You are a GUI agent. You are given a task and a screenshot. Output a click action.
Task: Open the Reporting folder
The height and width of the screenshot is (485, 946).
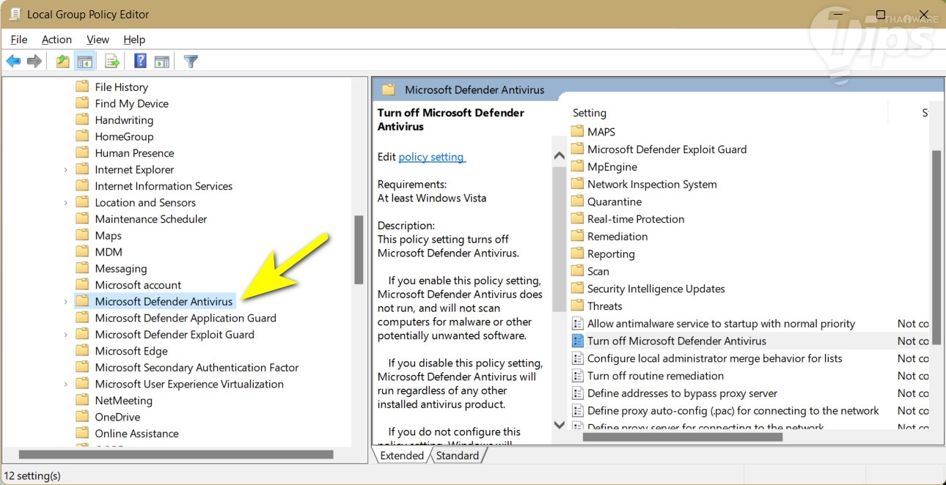[x=611, y=254]
